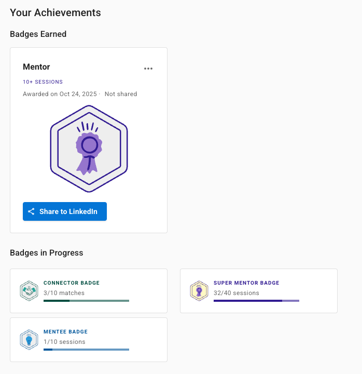Select the Mentee Badge title
Screen dimensions: 362x374
point(65,331)
